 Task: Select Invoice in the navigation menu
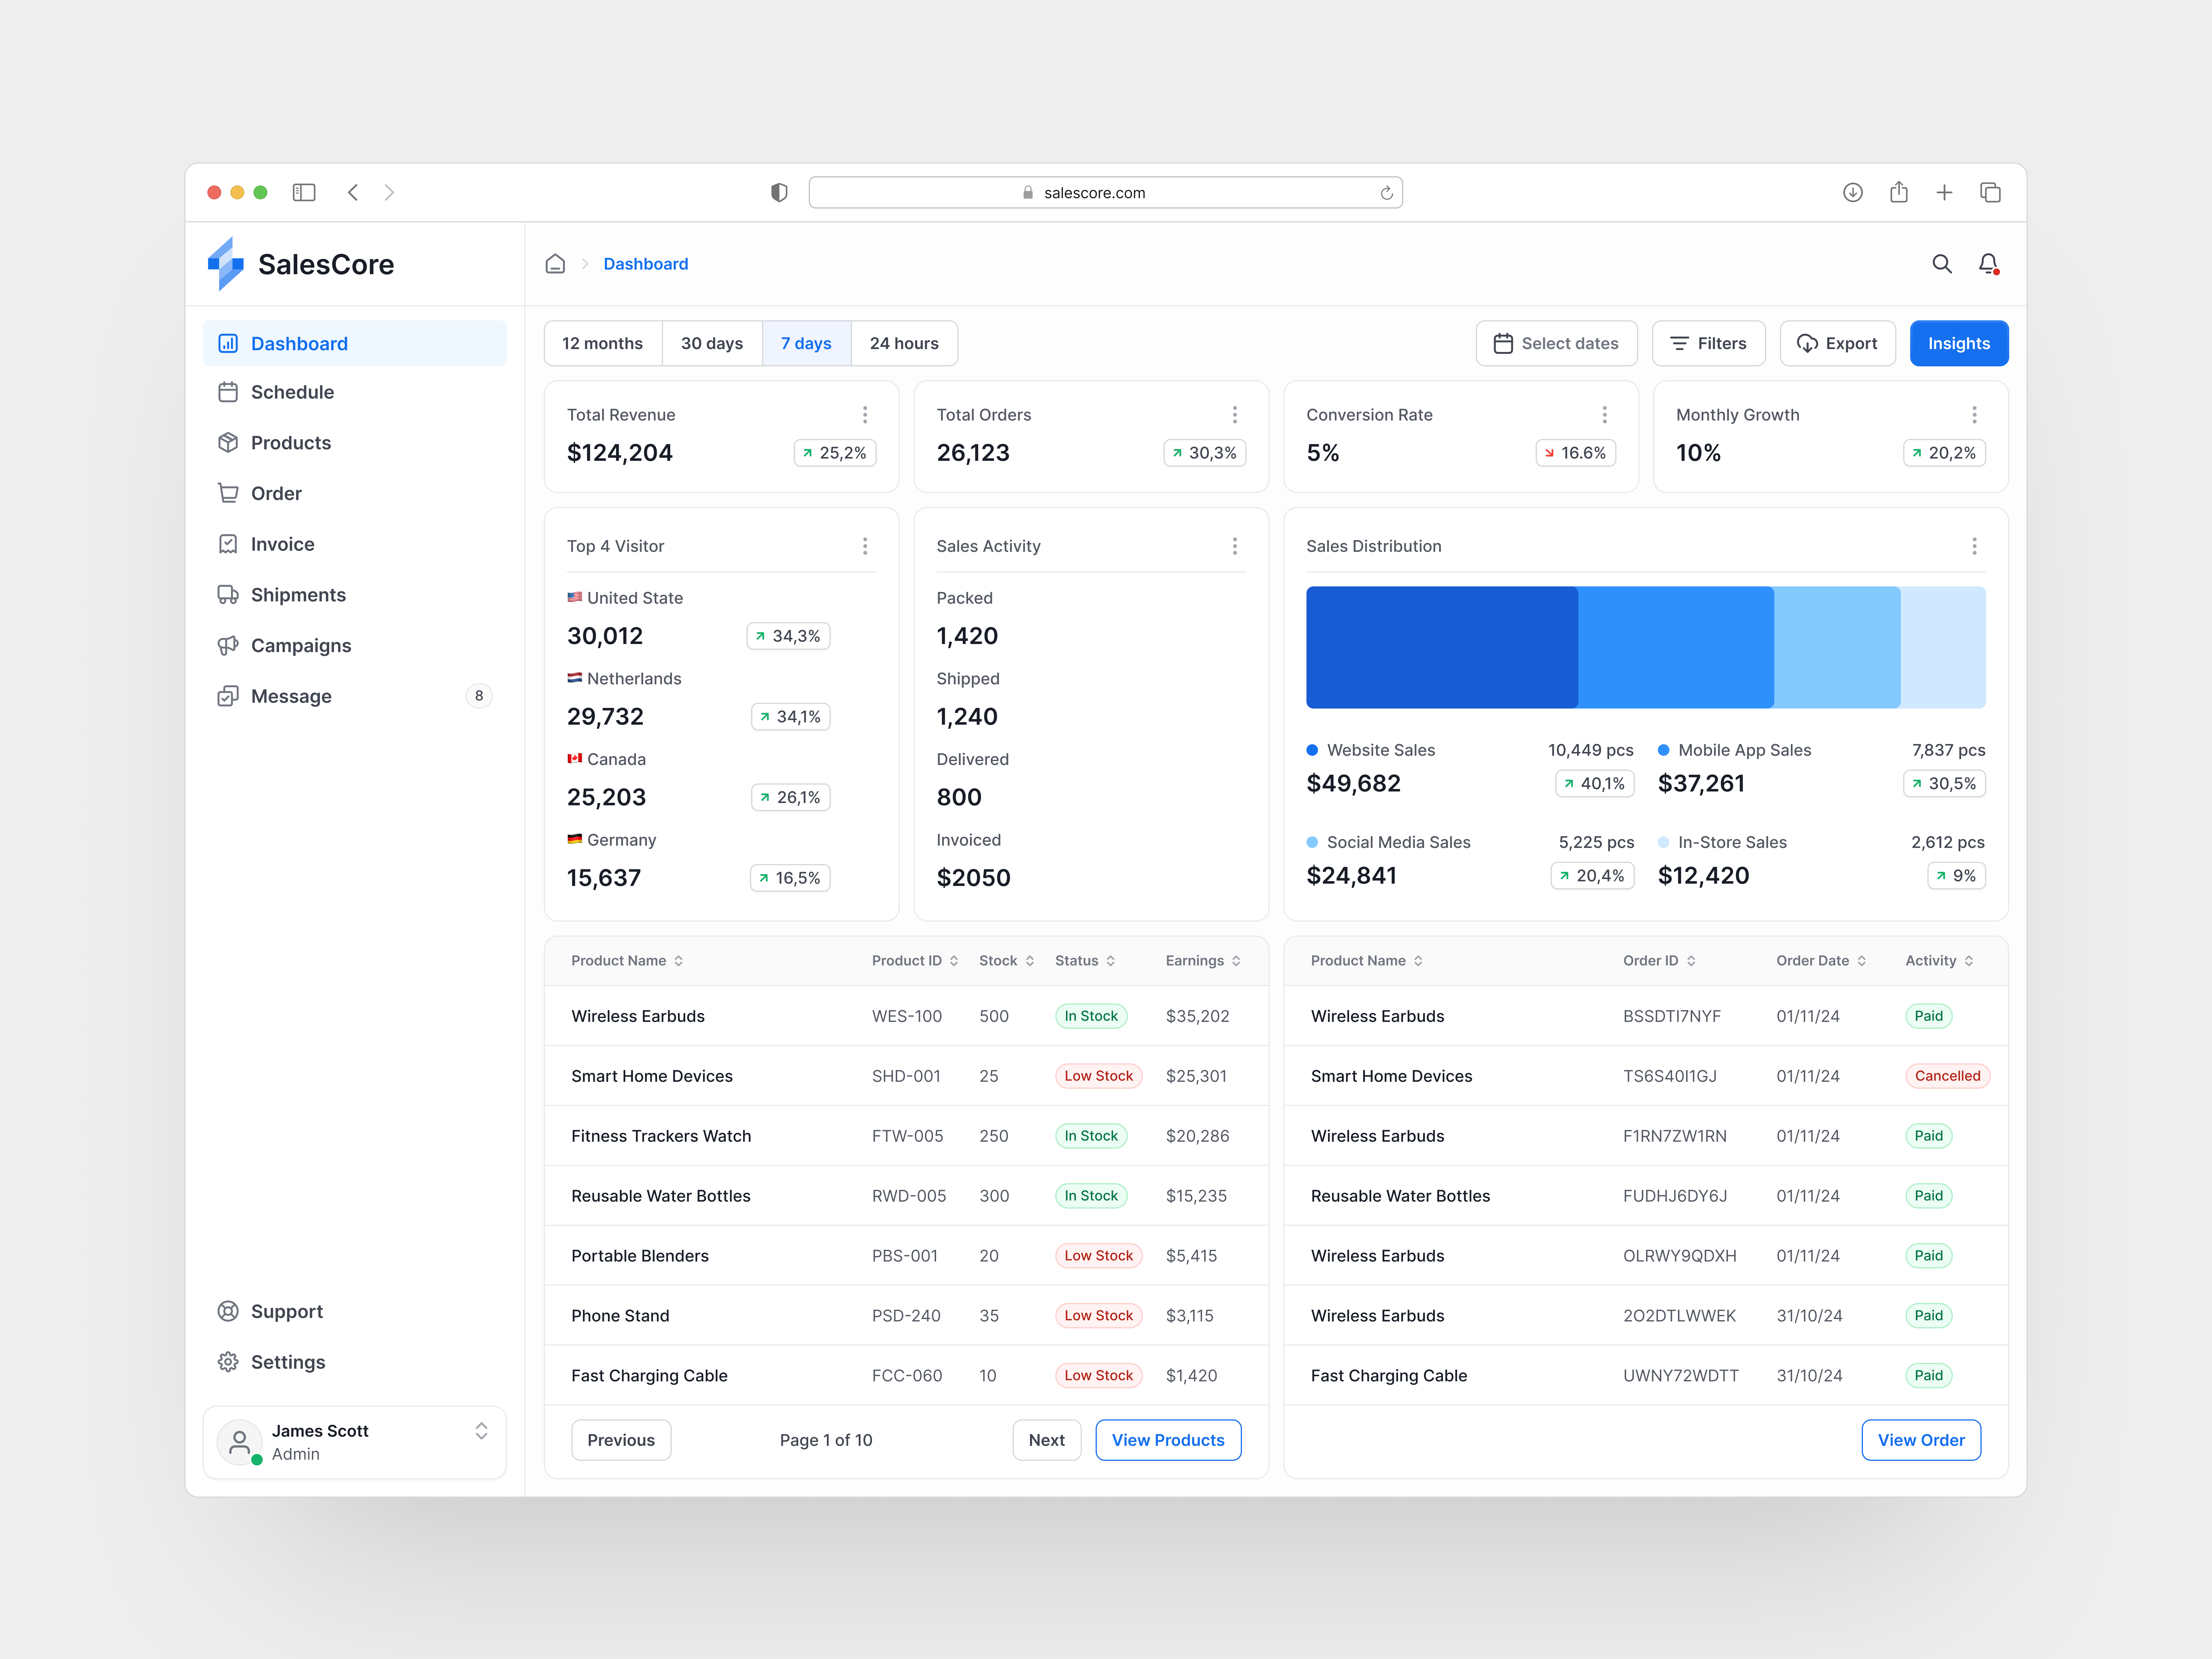(282, 543)
